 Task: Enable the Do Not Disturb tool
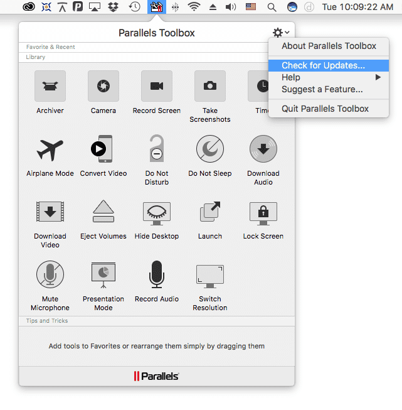(x=157, y=148)
